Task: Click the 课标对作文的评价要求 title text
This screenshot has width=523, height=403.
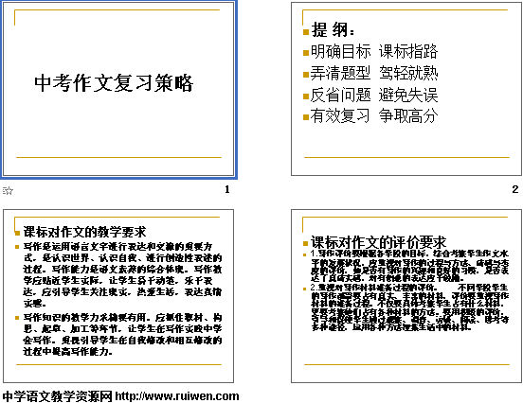Action: [x=378, y=242]
